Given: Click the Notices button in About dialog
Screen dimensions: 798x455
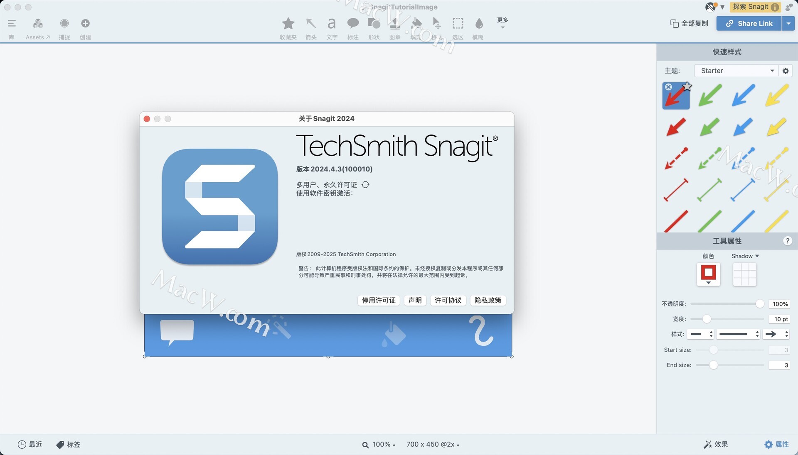Looking at the screenshot, I should click(x=415, y=300).
